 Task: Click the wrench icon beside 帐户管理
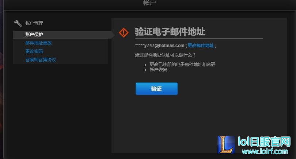[x=18, y=23]
